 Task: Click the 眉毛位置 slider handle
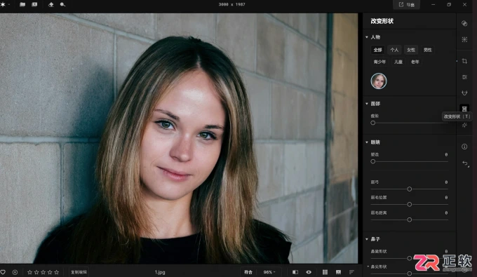(x=410, y=204)
